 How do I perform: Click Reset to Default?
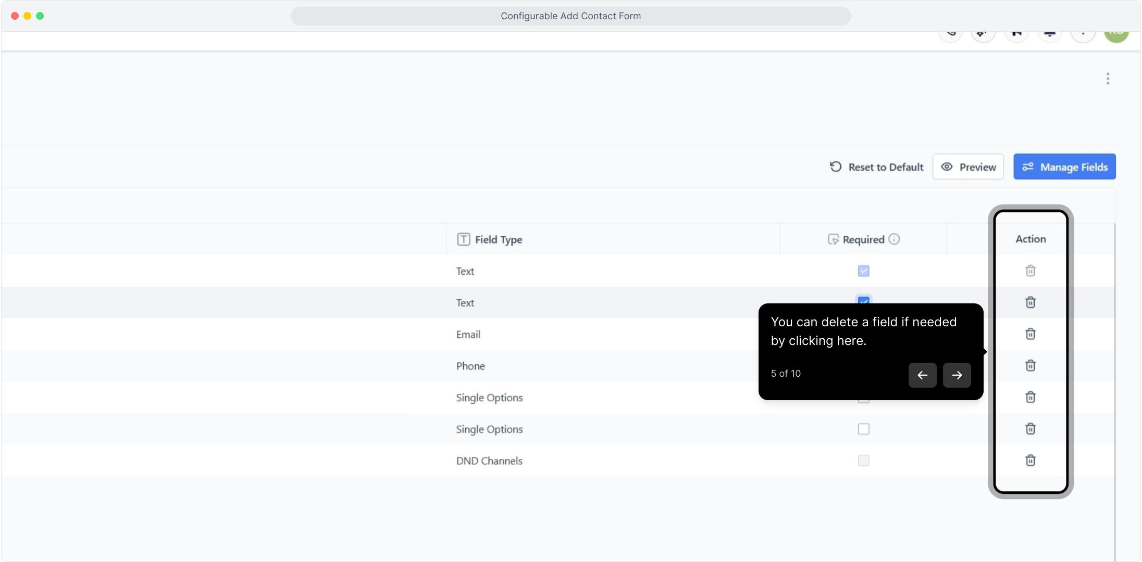876,167
